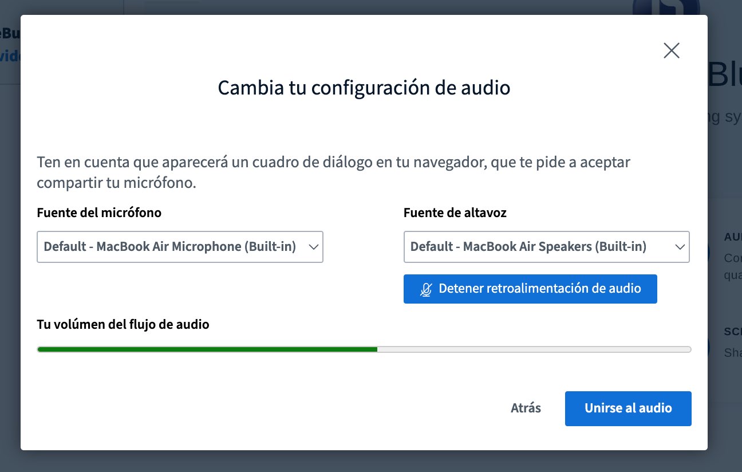This screenshot has width=742, height=472.
Task: Join the audio with Unirse al audio
Action: 628,408
